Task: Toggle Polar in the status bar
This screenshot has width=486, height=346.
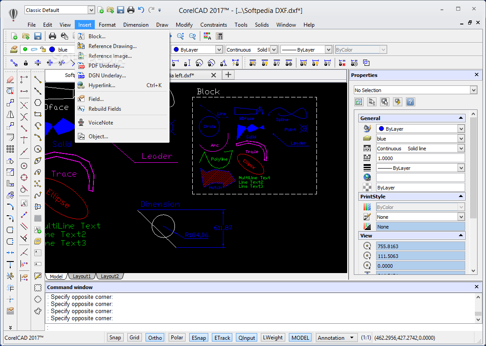Action: (x=177, y=337)
